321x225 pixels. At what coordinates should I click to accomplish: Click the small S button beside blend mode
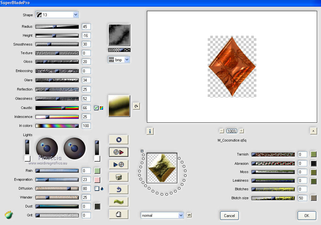click(x=189, y=215)
